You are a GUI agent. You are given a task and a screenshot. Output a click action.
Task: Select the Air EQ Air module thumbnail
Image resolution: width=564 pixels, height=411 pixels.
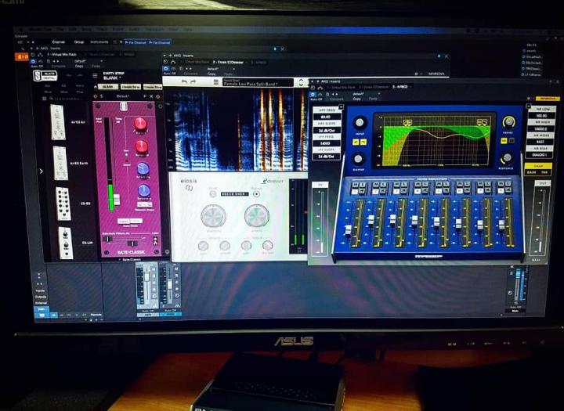pos(58,122)
